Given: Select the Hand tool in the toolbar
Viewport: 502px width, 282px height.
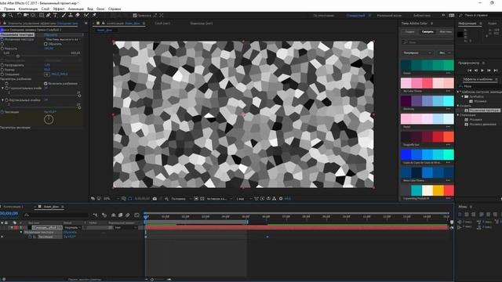Looking at the screenshot, I should coord(4,15).
